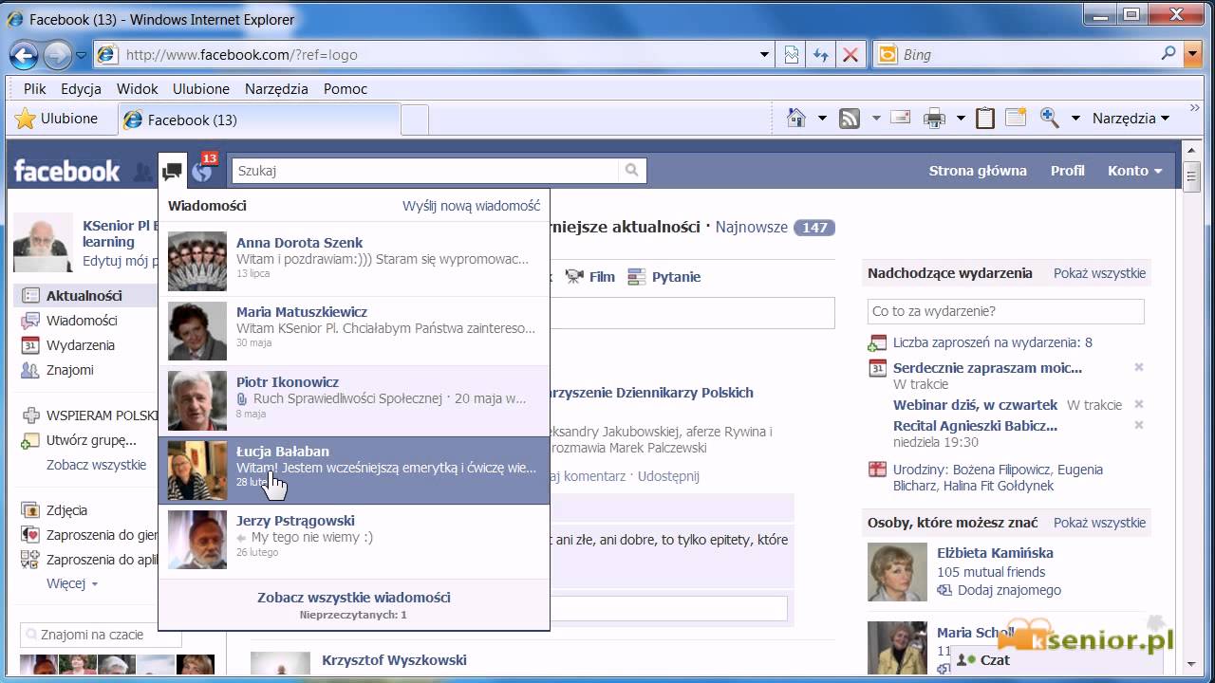This screenshot has height=683, width=1215.
Task: Open the Profil link
Action: [1068, 171]
